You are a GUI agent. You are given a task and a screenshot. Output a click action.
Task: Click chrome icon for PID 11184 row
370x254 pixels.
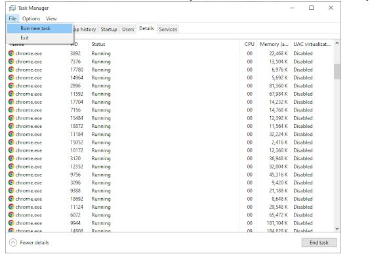tap(11, 134)
